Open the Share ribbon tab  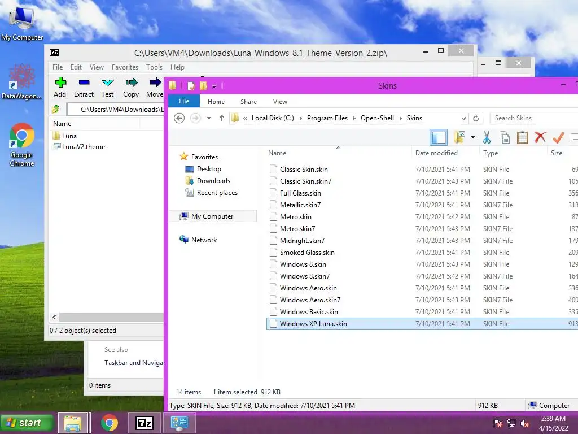[248, 102]
